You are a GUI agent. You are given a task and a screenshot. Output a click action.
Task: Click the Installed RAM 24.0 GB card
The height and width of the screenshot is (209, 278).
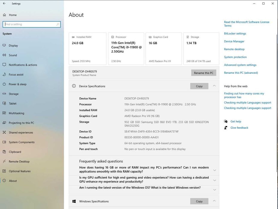pos(88,48)
